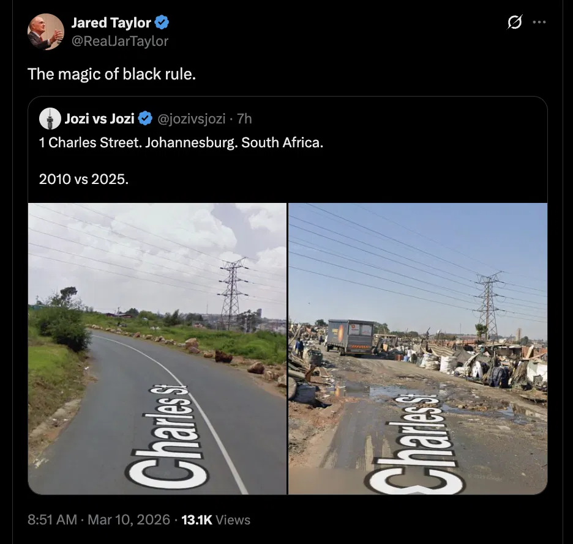
Task: Open the @jozivsjozi handle
Action: click(x=190, y=118)
